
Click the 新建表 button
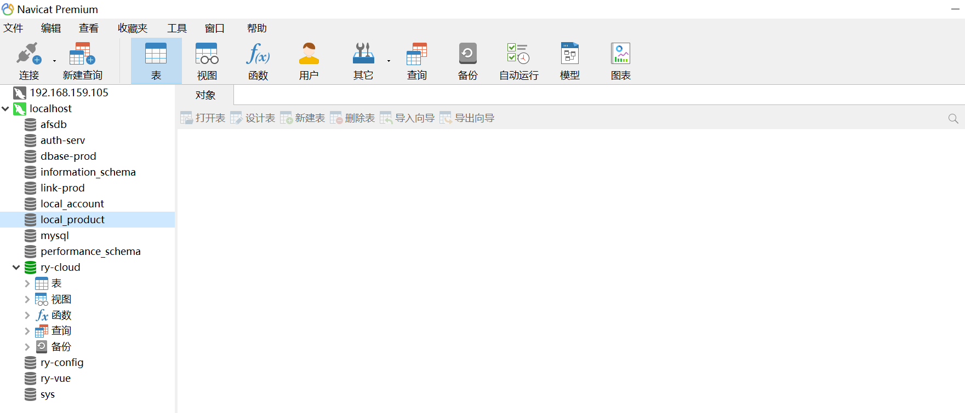coord(302,118)
